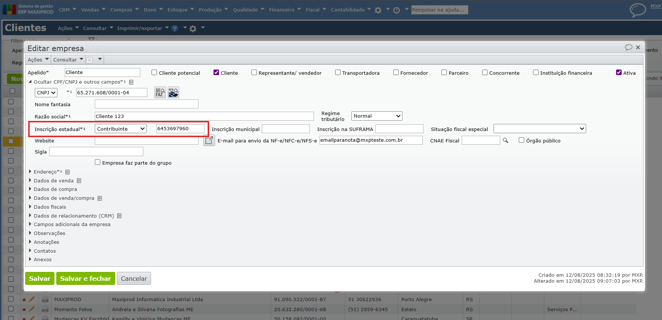Click the Salvar e fechar button
The image size is (662, 320).
(x=86, y=279)
